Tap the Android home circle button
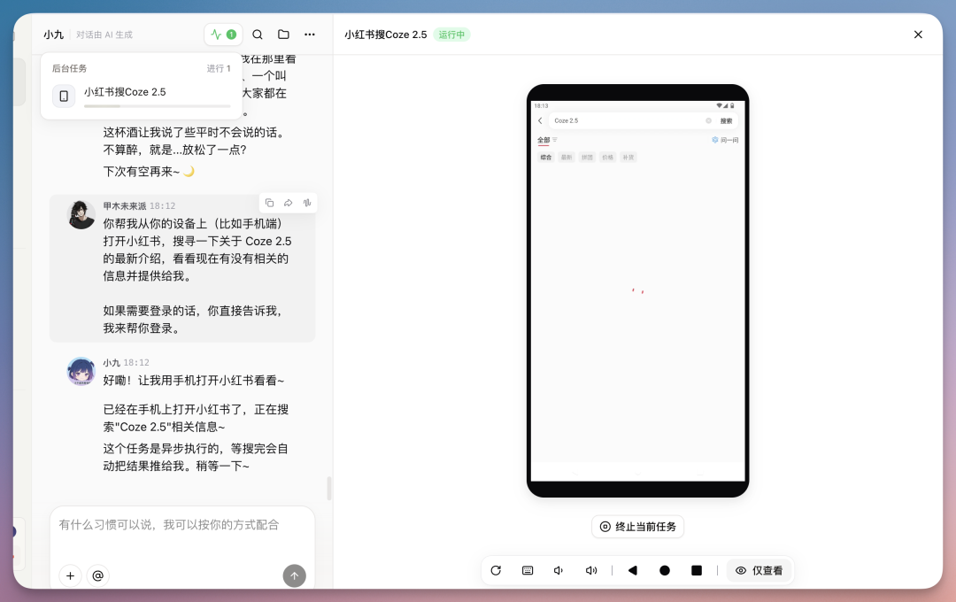 pyautogui.click(x=665, y=570)
